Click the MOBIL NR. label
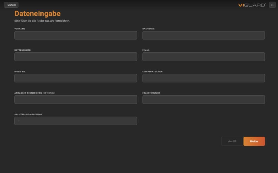Viewport: 278px width, 173px height. [x=20, y=72]
